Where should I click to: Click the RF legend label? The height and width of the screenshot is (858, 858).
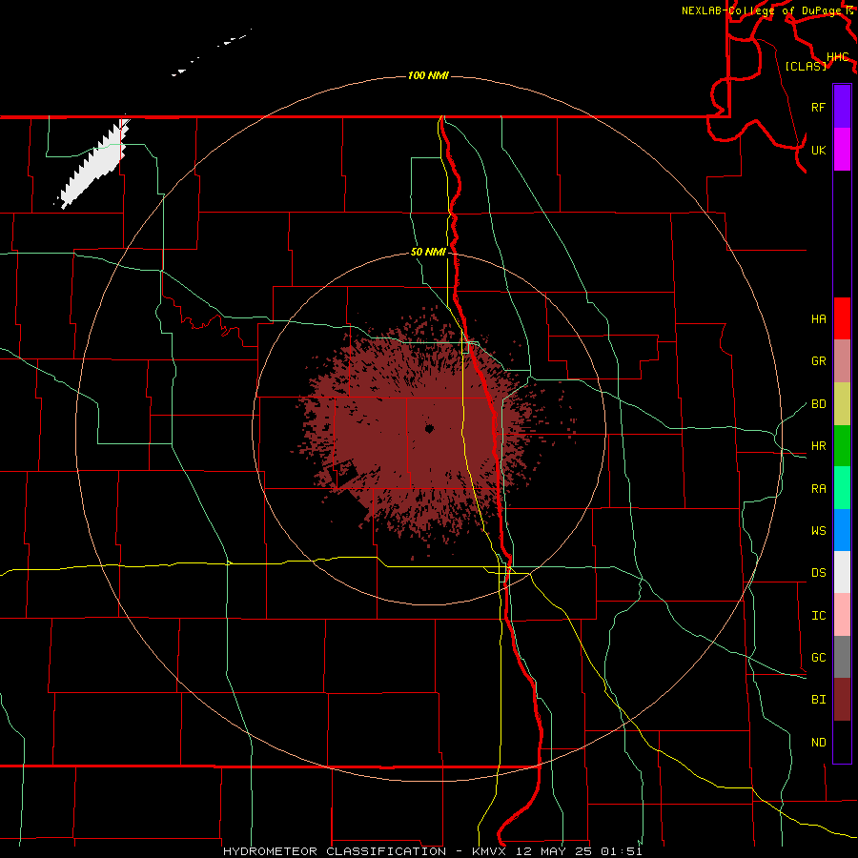pos(818,107)
